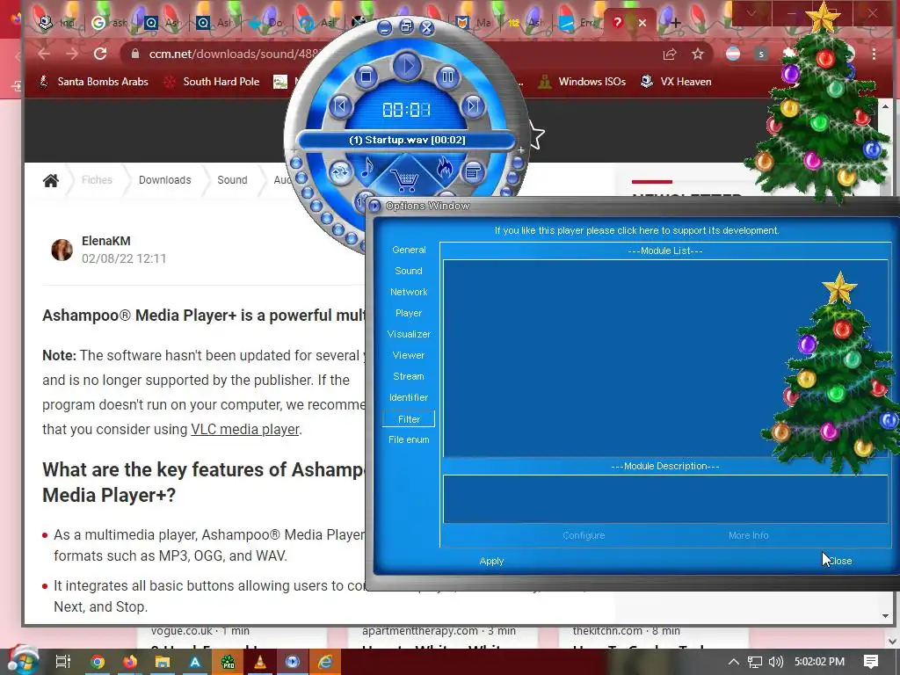Select the Filter options section
The width and height of the screenshot is (900, 675).
click(x=409, y=419)
